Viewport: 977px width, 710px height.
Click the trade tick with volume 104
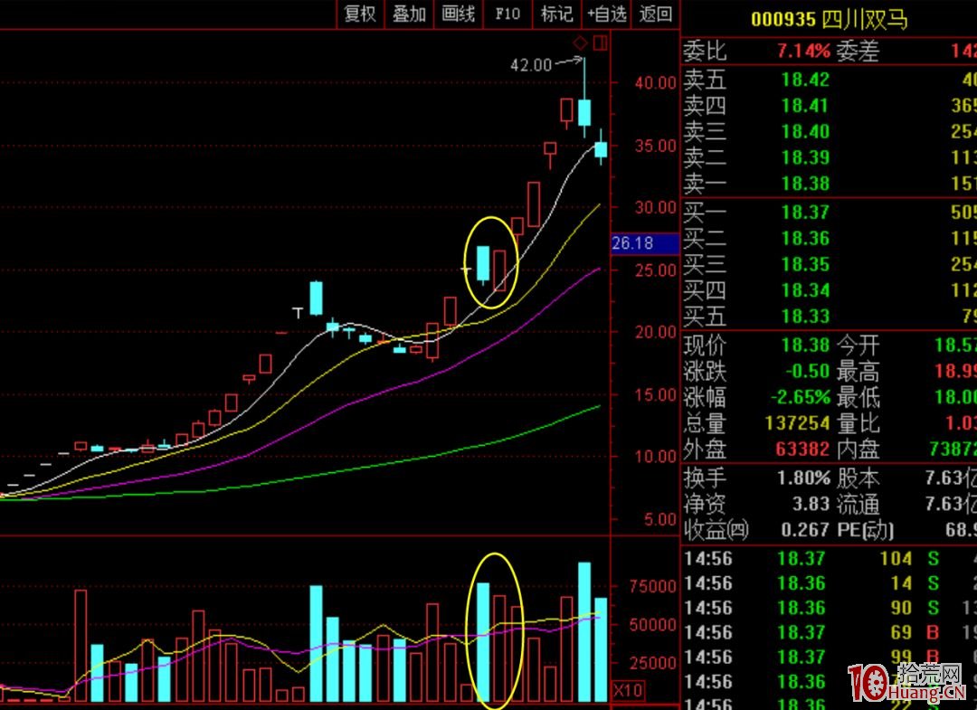pos(896,559)
